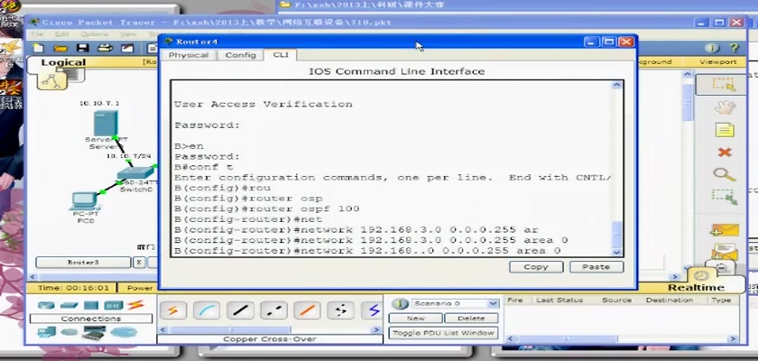Open Scenario information 'i' button
Screen dimensions: 758x361
pos(400,303)
